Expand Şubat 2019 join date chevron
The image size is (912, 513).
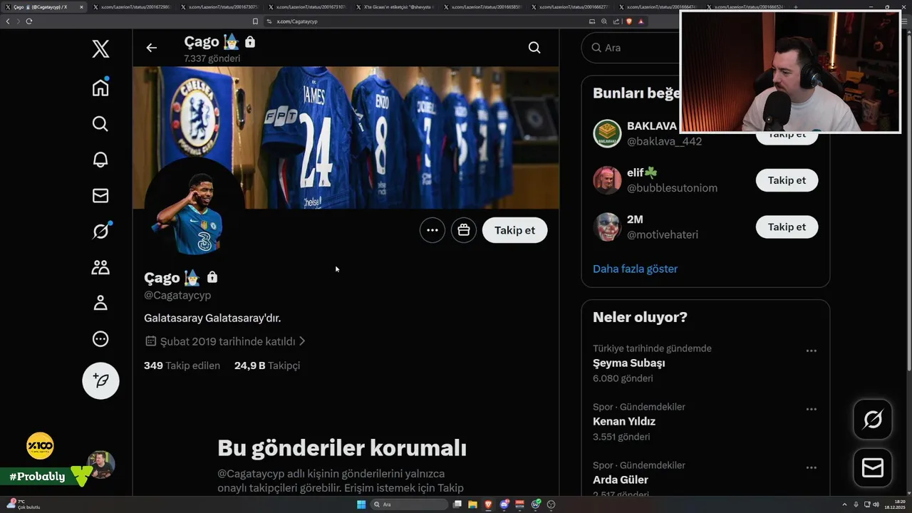click(302, 341)
